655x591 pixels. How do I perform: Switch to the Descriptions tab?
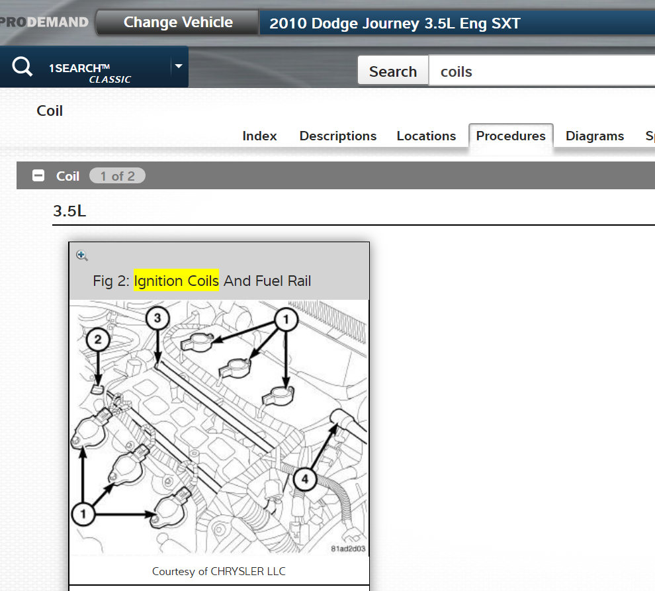click(338, 136)
